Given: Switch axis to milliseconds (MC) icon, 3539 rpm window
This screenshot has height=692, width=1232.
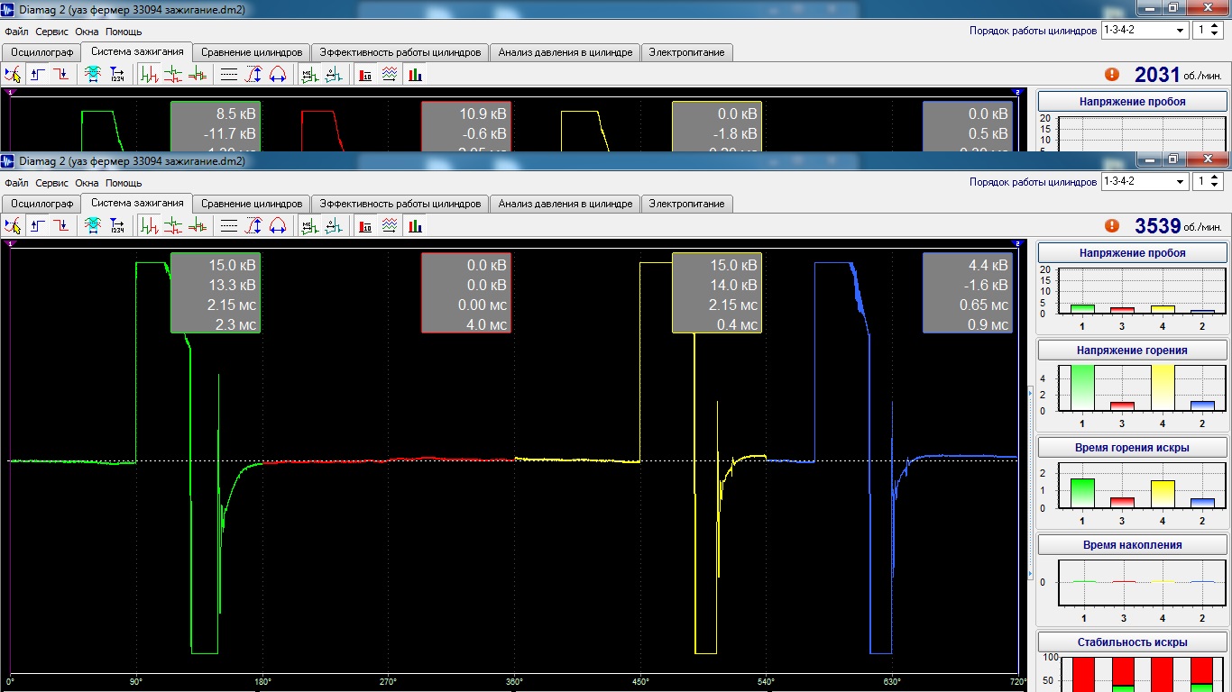Looking at the screenshot, I should pyautogui.click(x=309, y=225).
